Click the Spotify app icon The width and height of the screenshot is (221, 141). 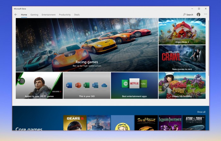[125, 83]
